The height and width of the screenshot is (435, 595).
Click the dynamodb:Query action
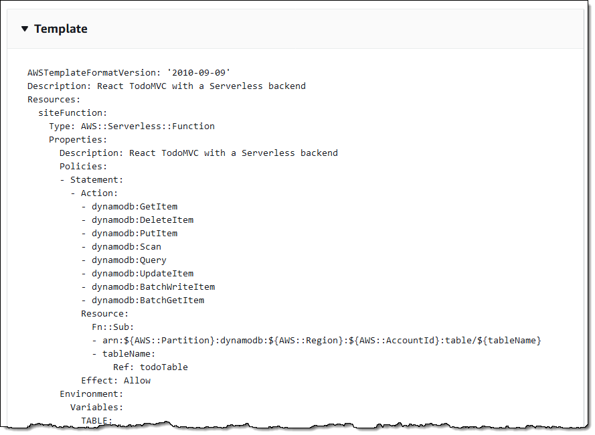click(x=129, y=260)
